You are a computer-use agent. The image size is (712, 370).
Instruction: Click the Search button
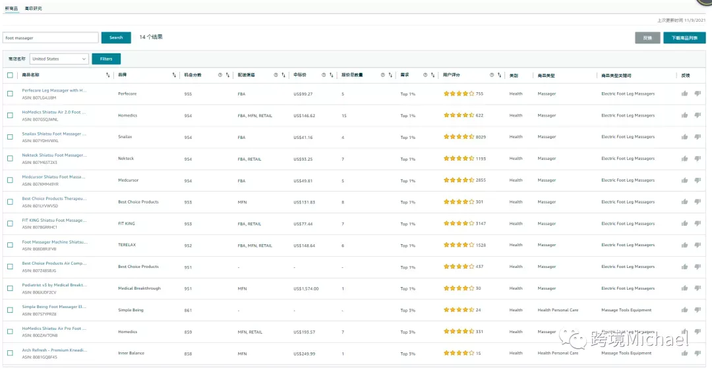[x=116, y=38]
